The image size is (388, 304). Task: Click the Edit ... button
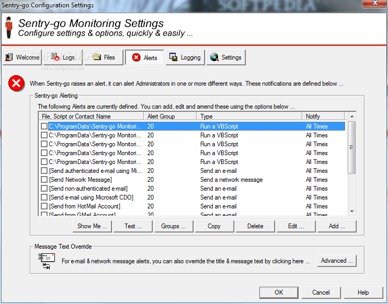[296, 226]
